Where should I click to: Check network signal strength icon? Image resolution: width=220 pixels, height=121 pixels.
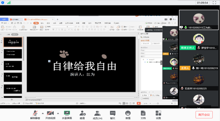click(9, 2)
